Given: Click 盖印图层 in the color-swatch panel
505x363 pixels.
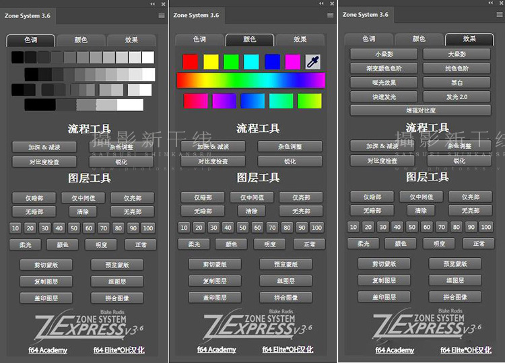Looking at the screenshot, I should tap(215, 298).
